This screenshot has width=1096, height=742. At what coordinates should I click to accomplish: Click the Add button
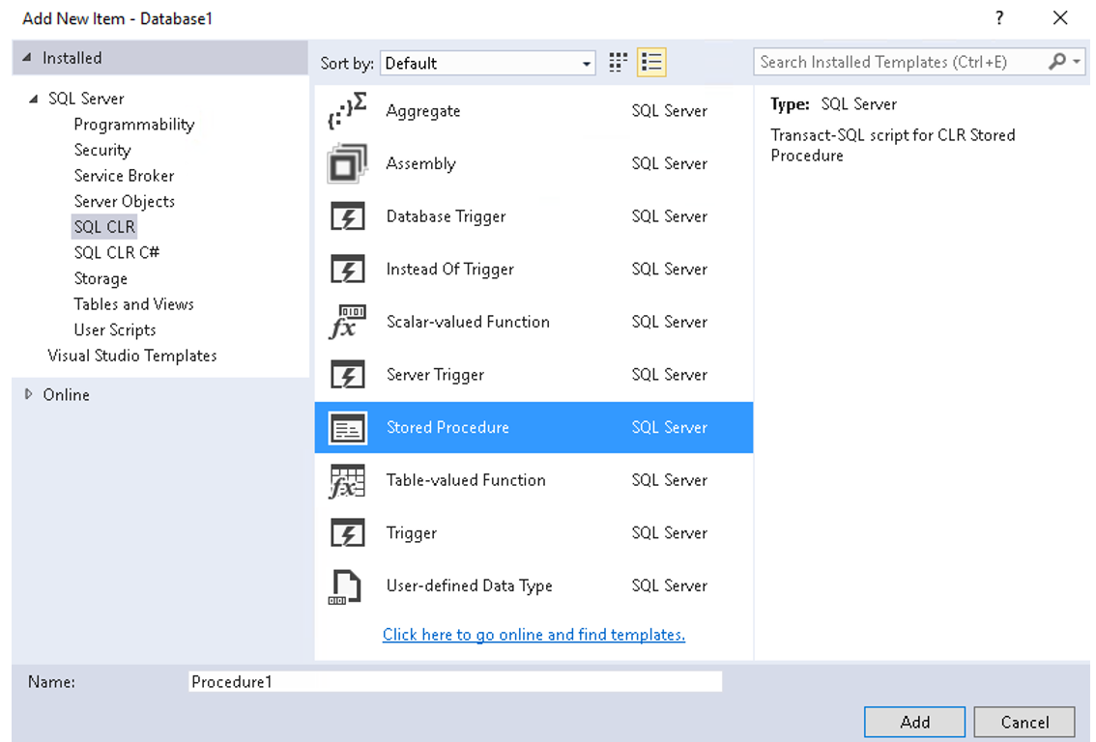coord(913,722)
